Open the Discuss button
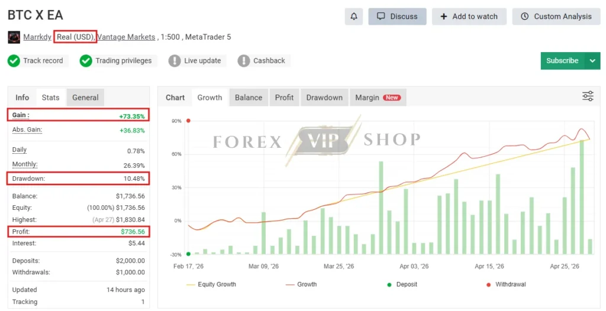This screenshot has height=311, width=606. (397, 17)
